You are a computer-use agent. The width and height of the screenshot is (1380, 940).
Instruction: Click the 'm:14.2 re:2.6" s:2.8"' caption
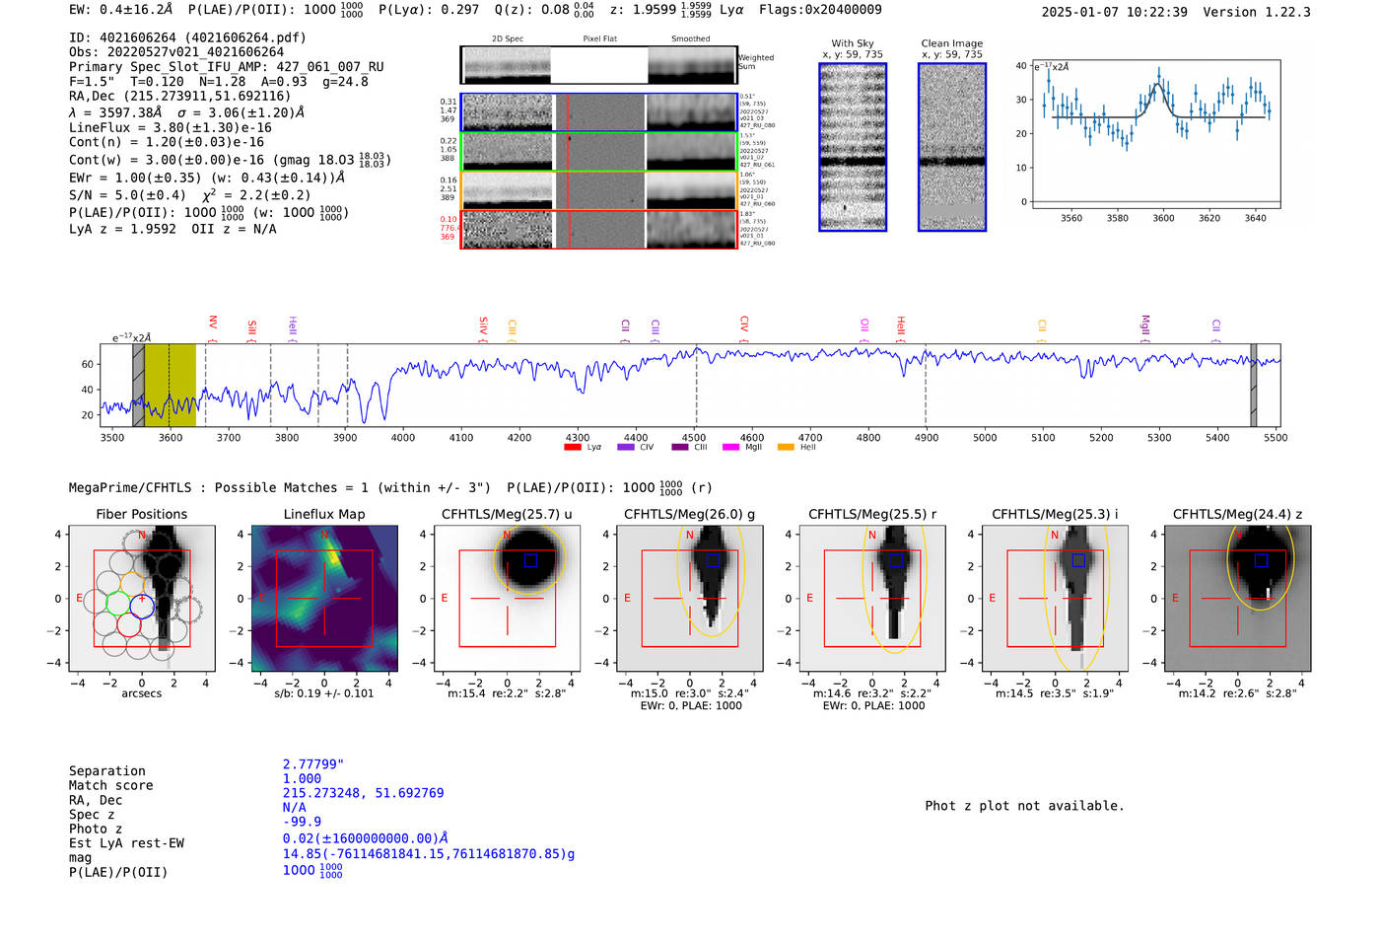[x=1237, y=693]
